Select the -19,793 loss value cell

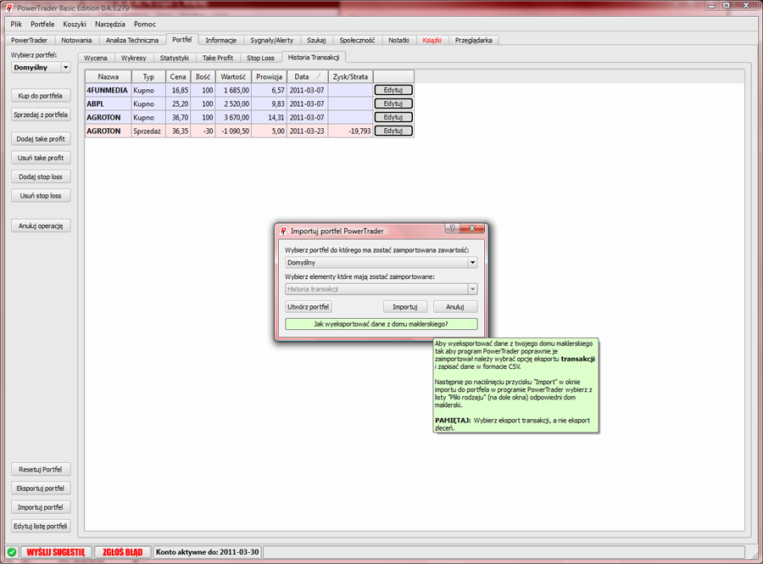coord(350,131)
